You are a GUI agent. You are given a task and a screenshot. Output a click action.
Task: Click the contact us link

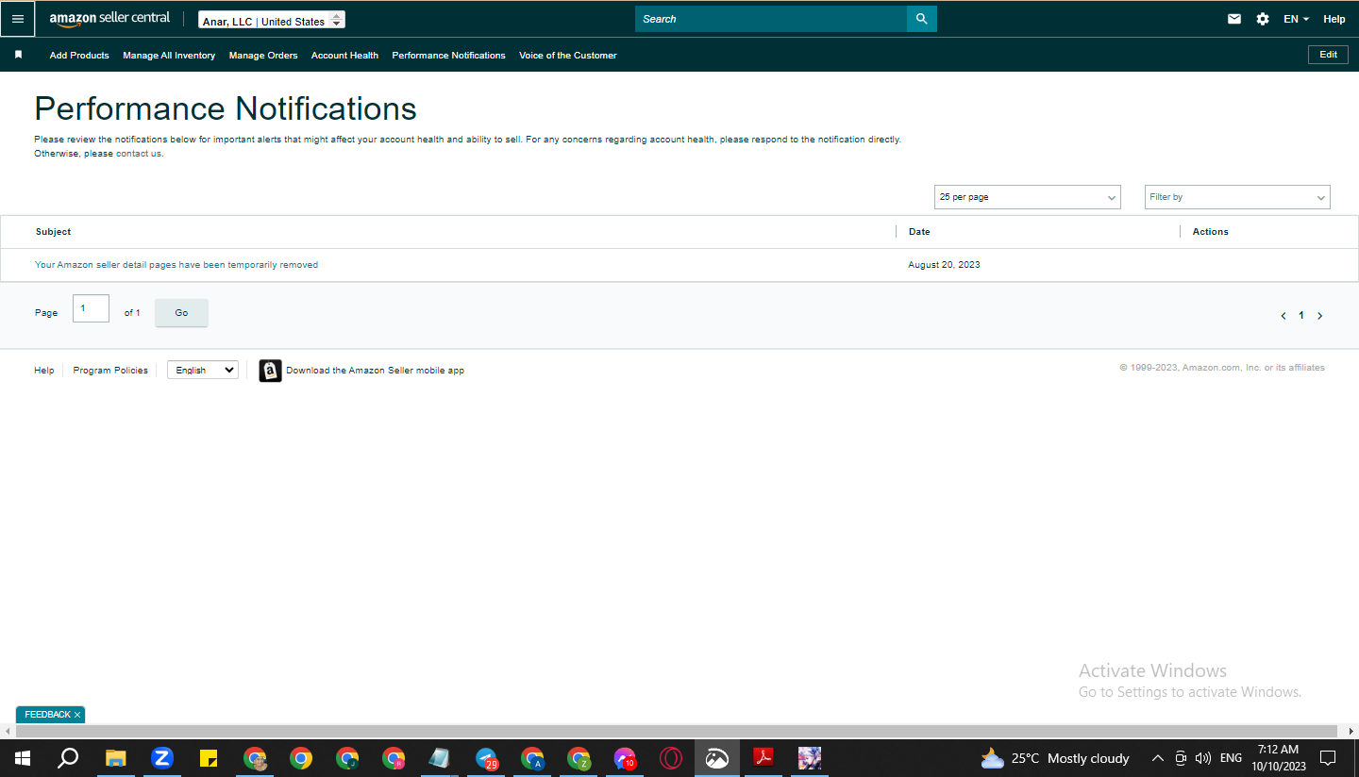tap(139, 154)
